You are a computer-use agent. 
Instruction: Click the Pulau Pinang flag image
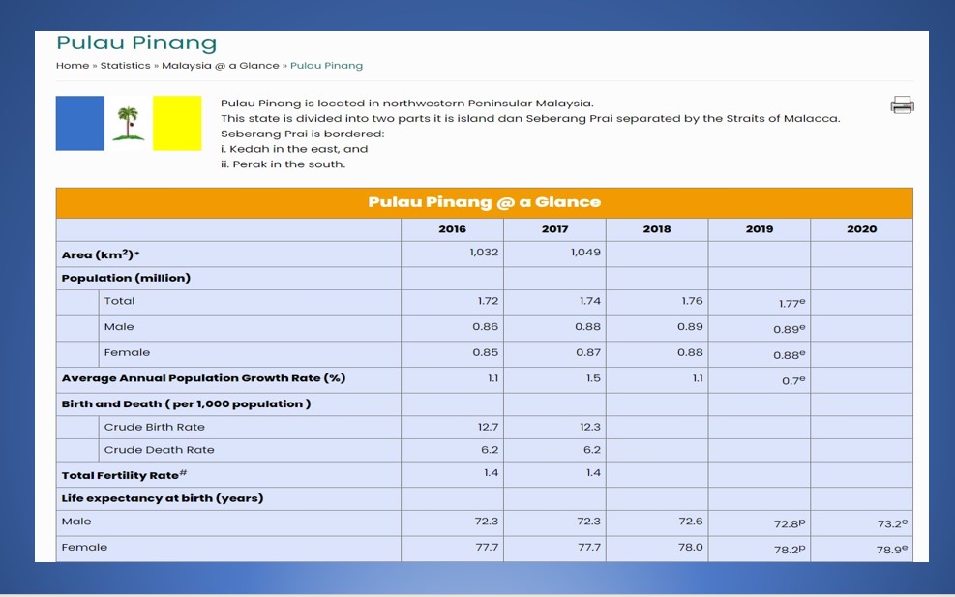(x=128, y=123)
